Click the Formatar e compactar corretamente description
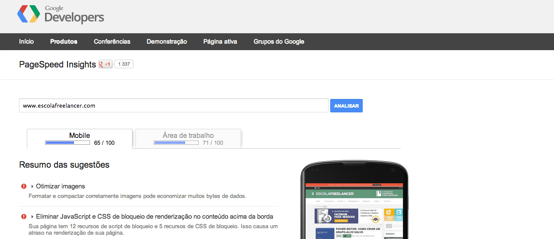This screenshot has width=554, height=239. click(x=137, y=196)
